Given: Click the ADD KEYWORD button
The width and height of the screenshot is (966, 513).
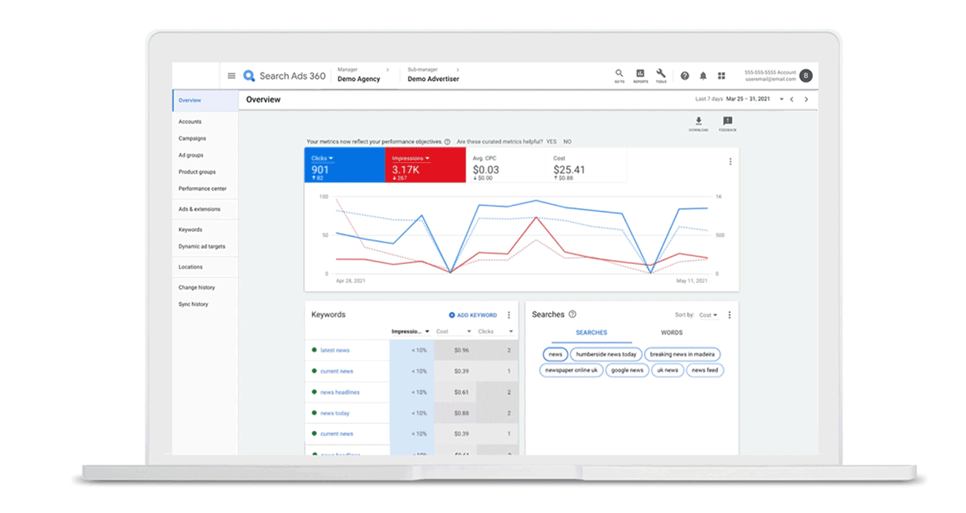Looking at the screenshot, I should tap(473, 315).
